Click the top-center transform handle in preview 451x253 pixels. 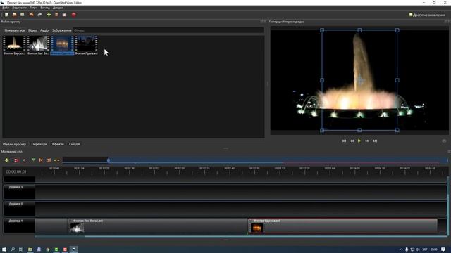pos(359,30)
